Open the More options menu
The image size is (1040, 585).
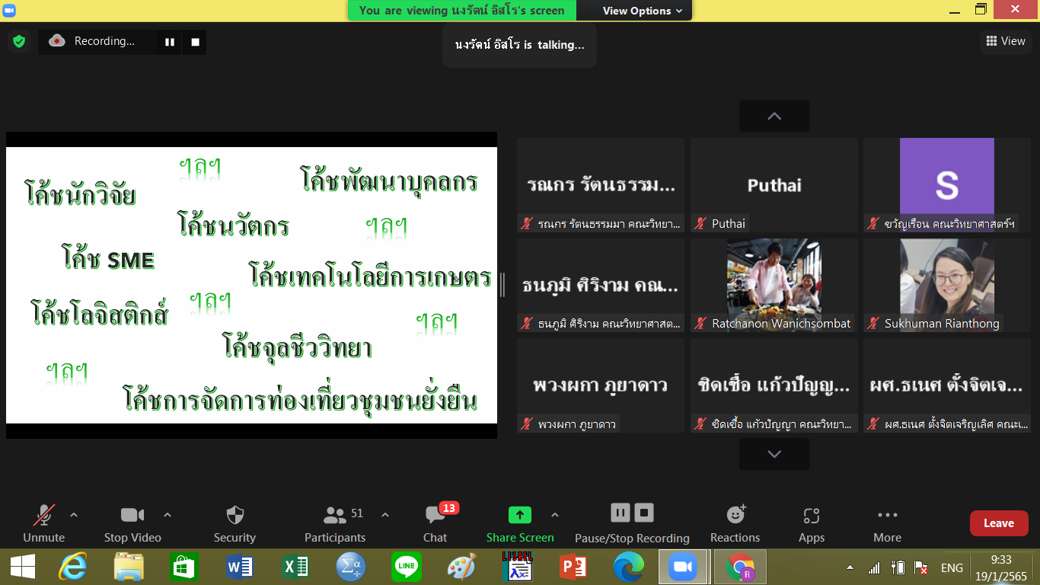coord(888,524)
